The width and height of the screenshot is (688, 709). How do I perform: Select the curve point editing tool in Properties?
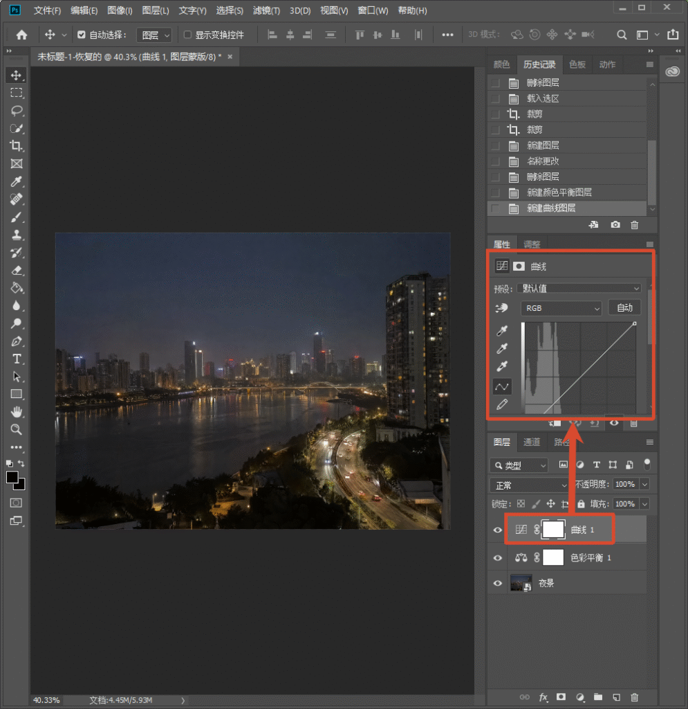(x=502, y=386)
